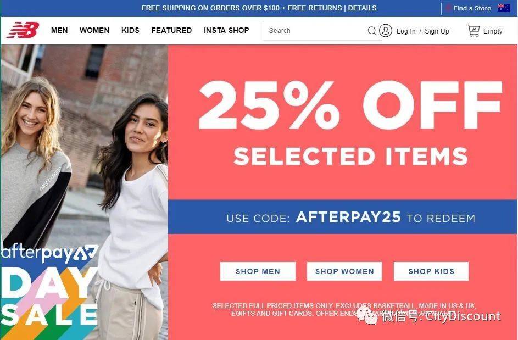Open the user account icon
The image size is (518, 340).
tap(386, 30)
